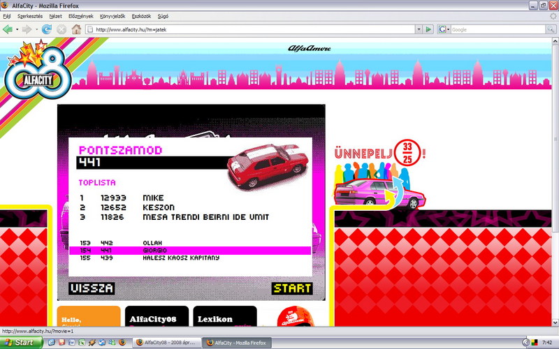Open the Nézet menu
The height and width of the screenshot is (349, 559).
55,16
